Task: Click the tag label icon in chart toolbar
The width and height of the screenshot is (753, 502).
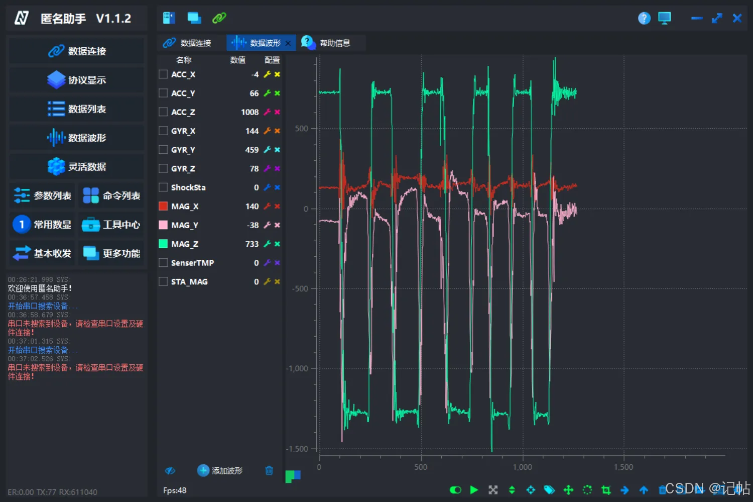Action: point(549,489)
